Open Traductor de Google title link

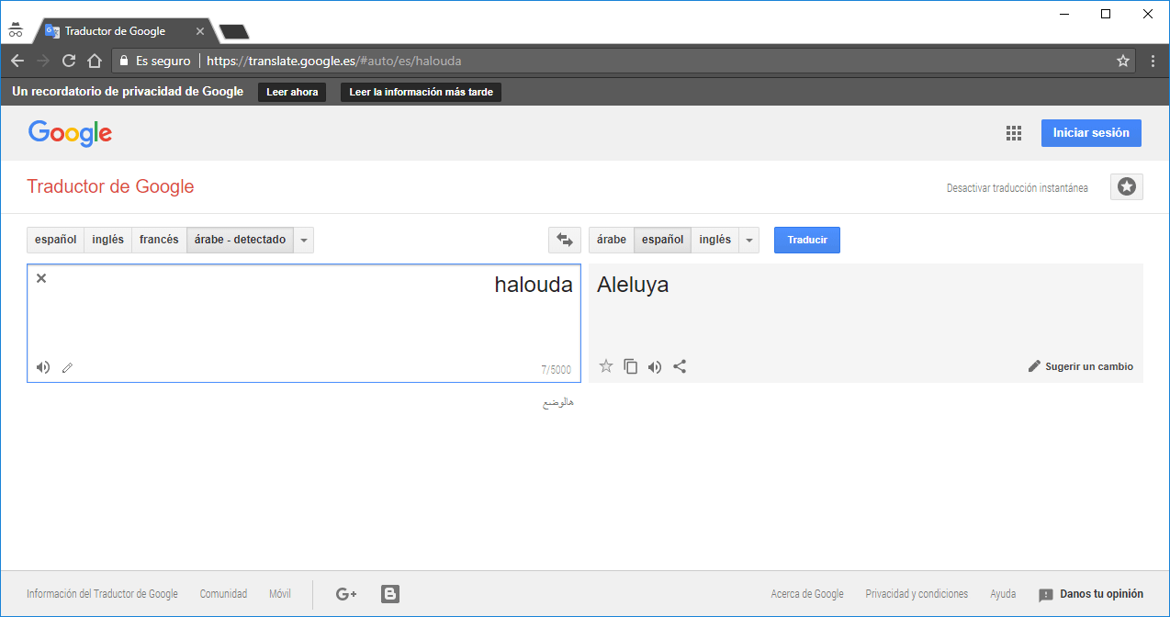click(x=110, y=186)
